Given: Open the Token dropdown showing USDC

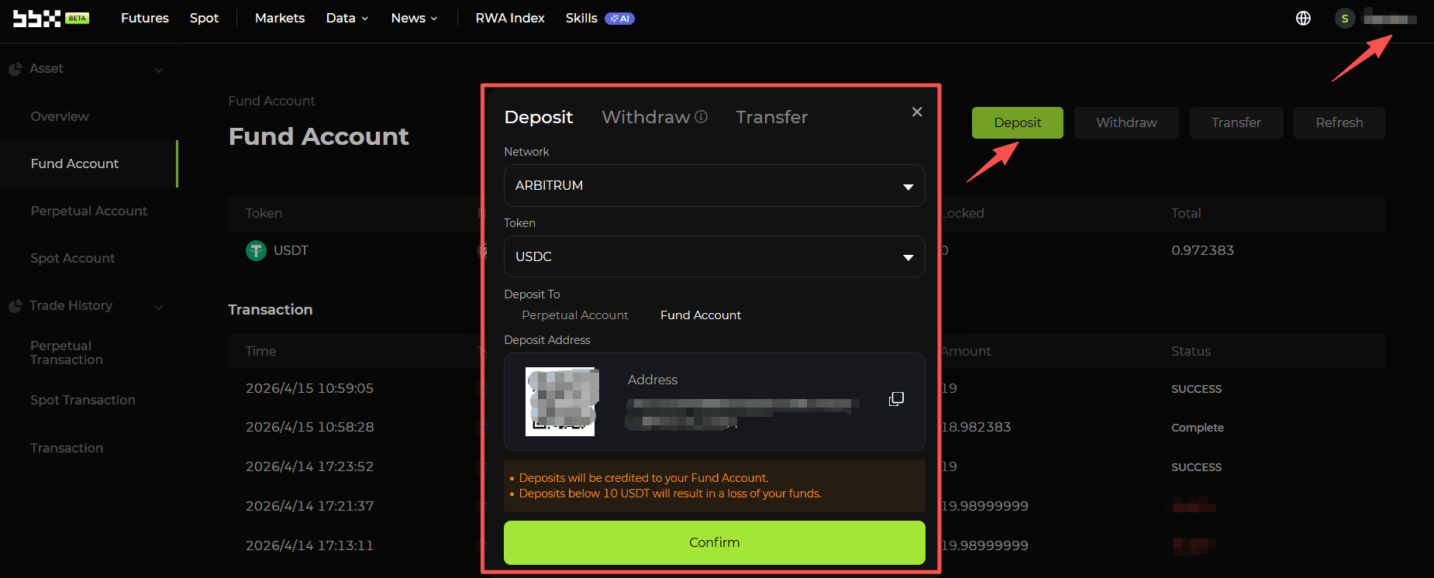Looking at the screenshot, I should click(714, 256).
